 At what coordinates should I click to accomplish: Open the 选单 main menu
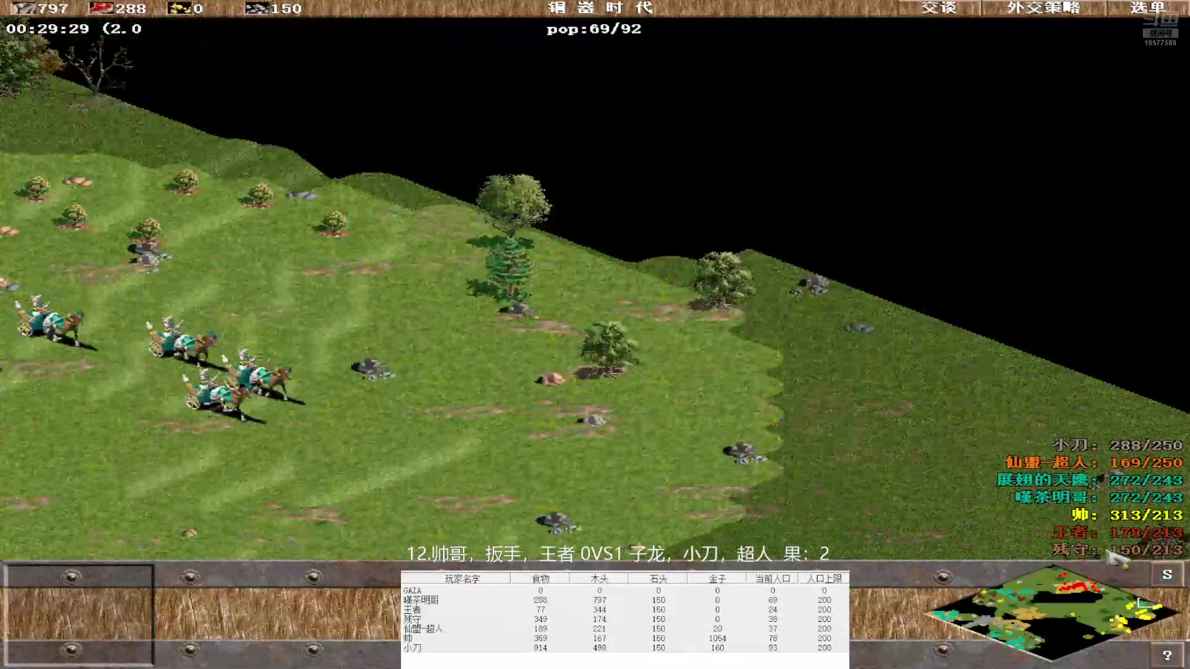(1147, 7)
